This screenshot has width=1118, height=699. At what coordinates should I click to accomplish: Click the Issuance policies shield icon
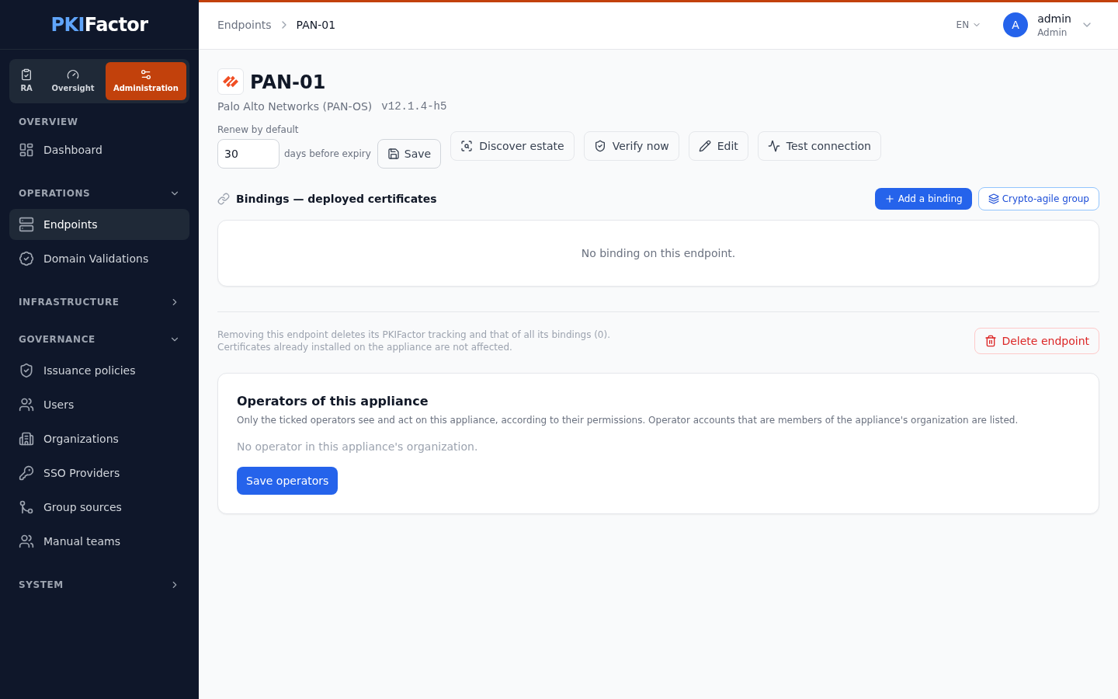tap(26, 370)
